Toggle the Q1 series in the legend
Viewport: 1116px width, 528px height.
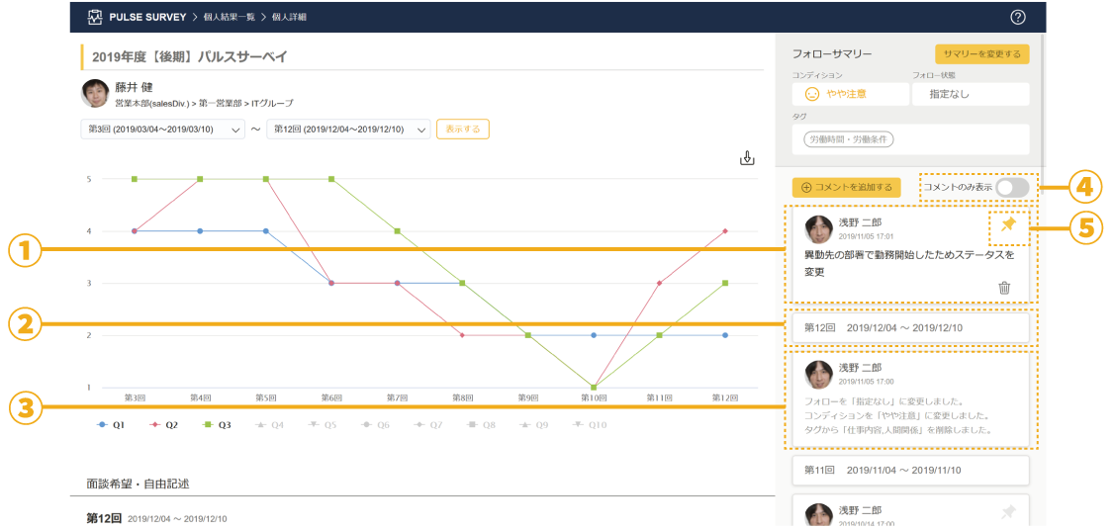[x=111, y=424]
